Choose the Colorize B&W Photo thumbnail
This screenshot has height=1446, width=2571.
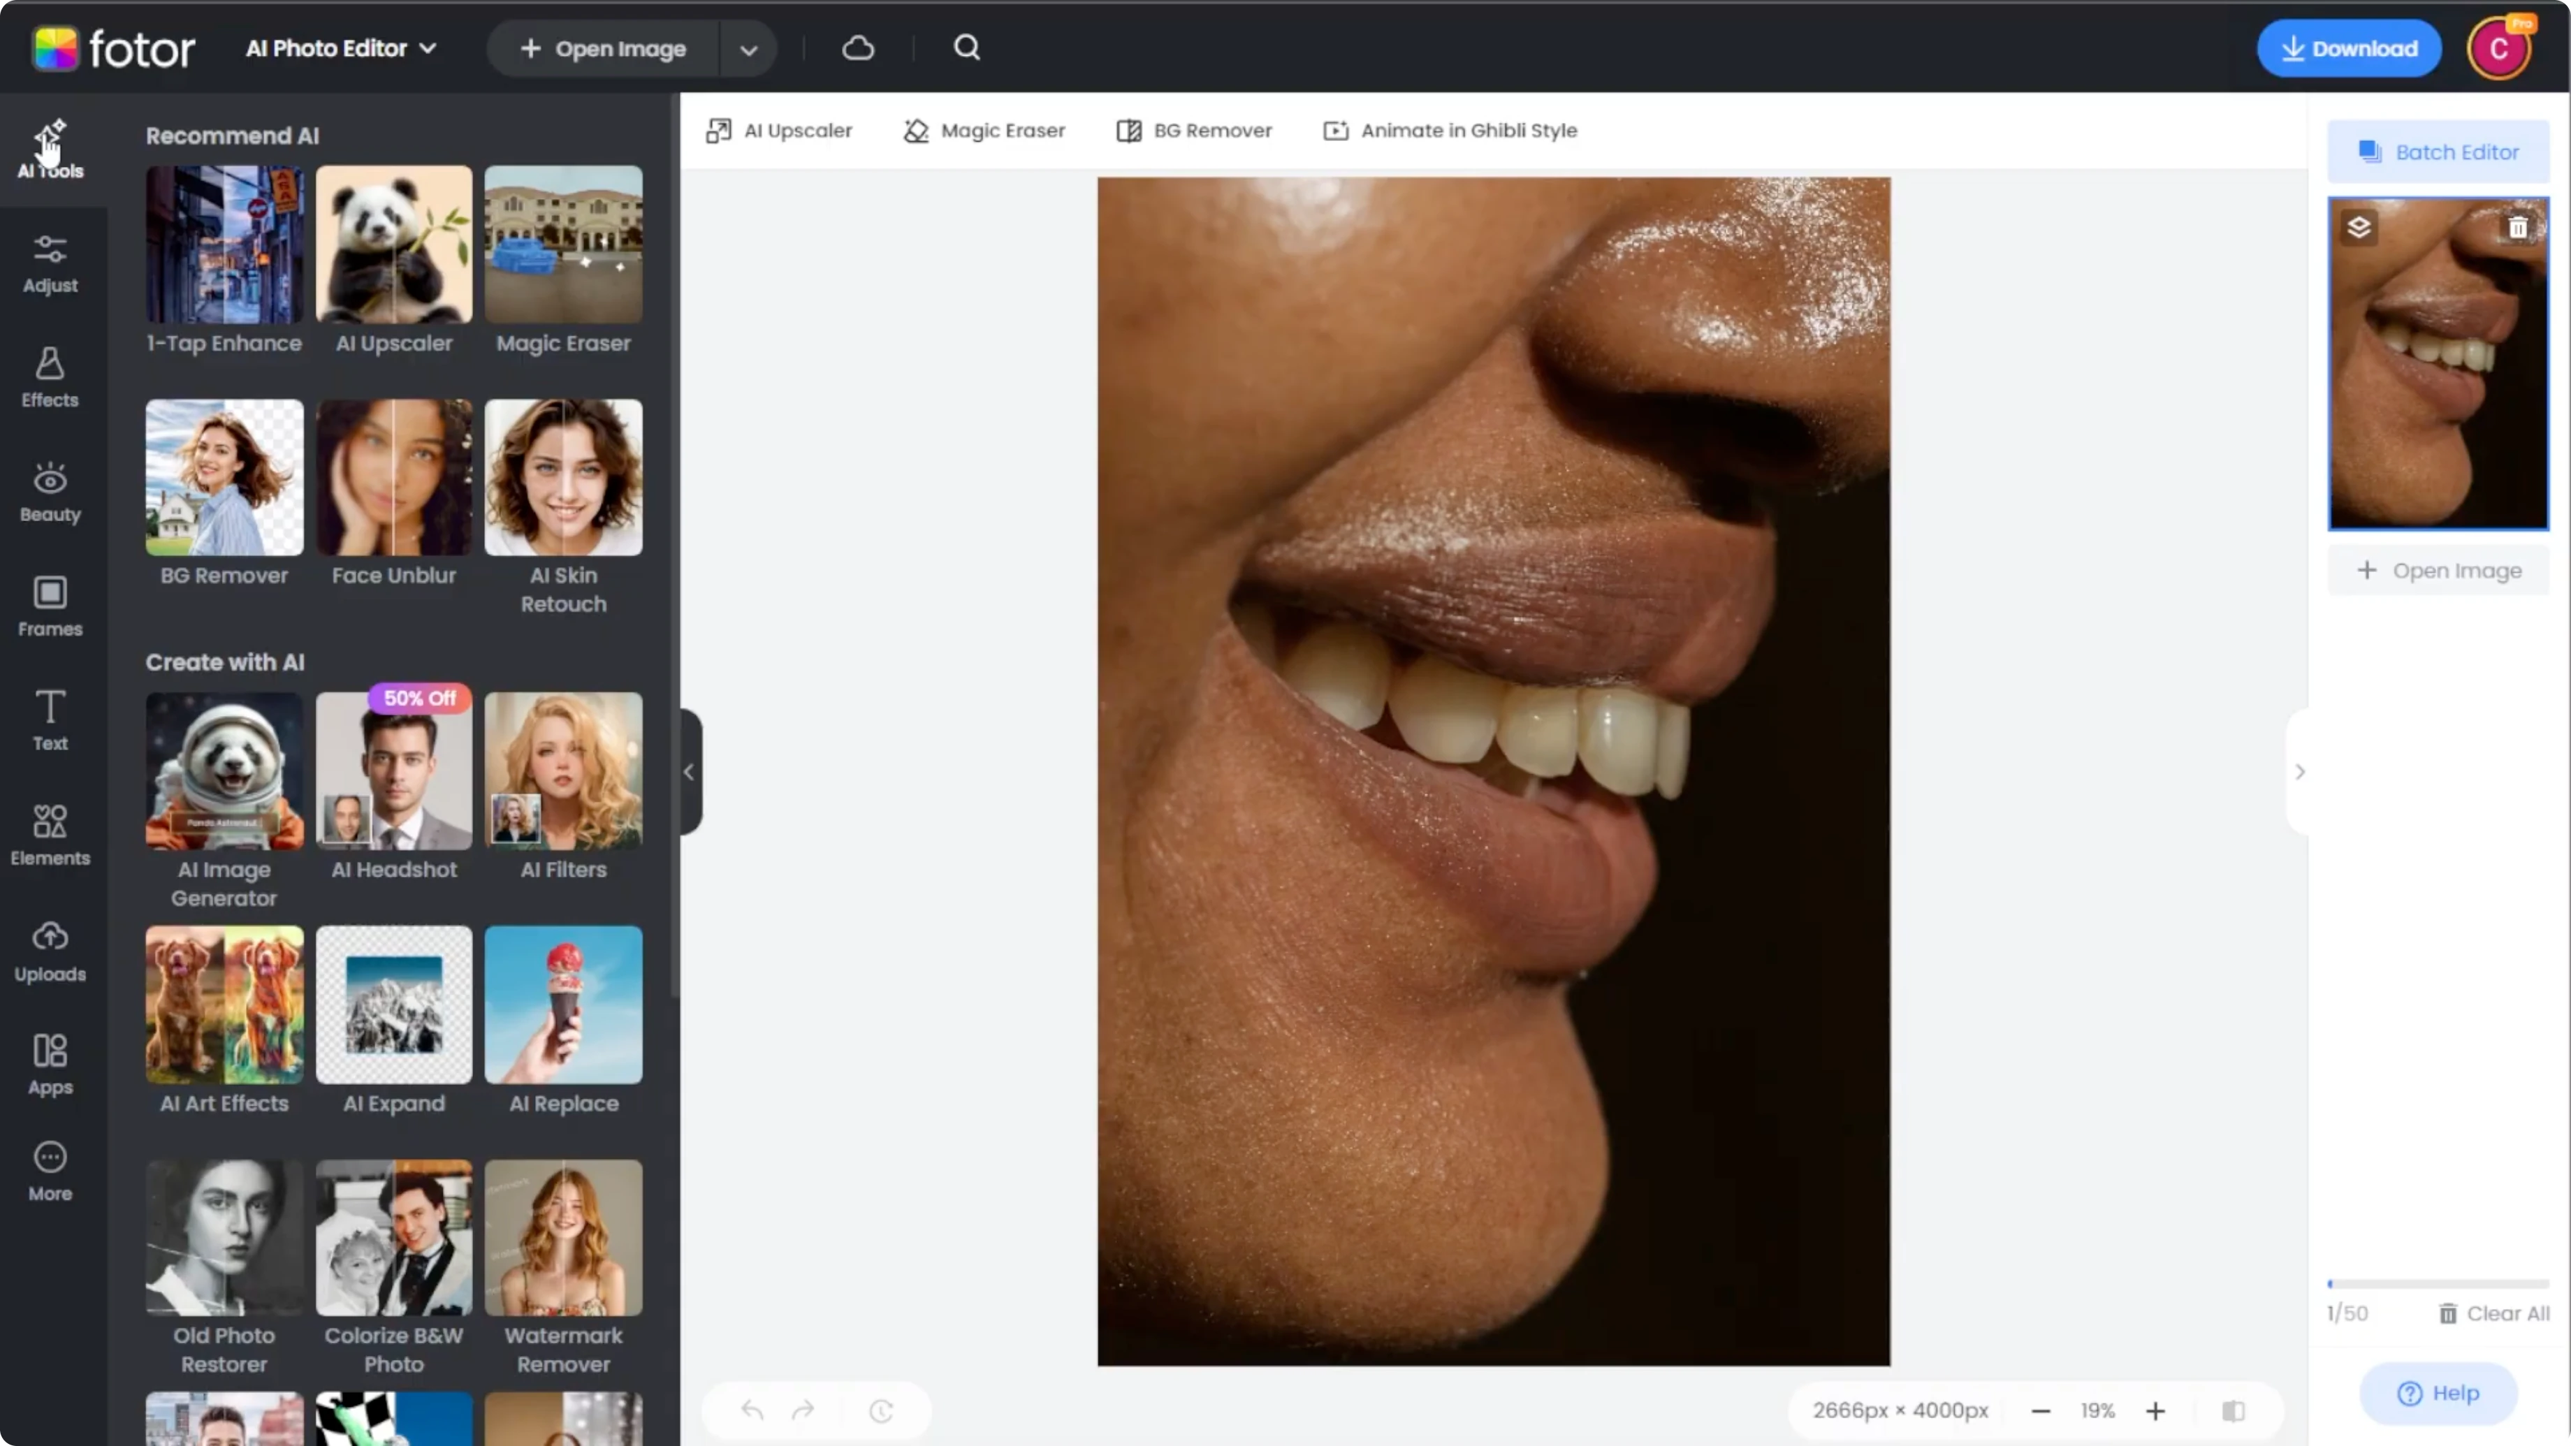pos(394,1237)
